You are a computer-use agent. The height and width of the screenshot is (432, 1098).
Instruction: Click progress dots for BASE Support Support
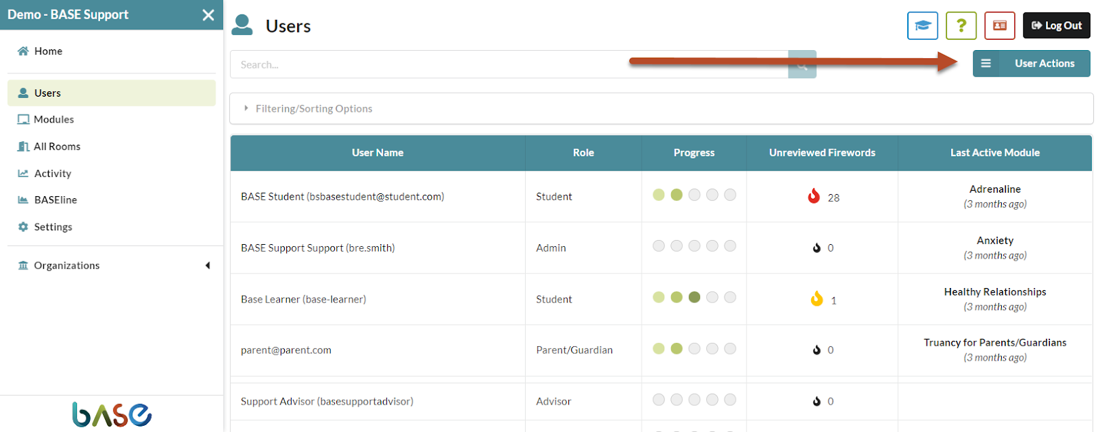pyautogui.click(x=694, y=245)
